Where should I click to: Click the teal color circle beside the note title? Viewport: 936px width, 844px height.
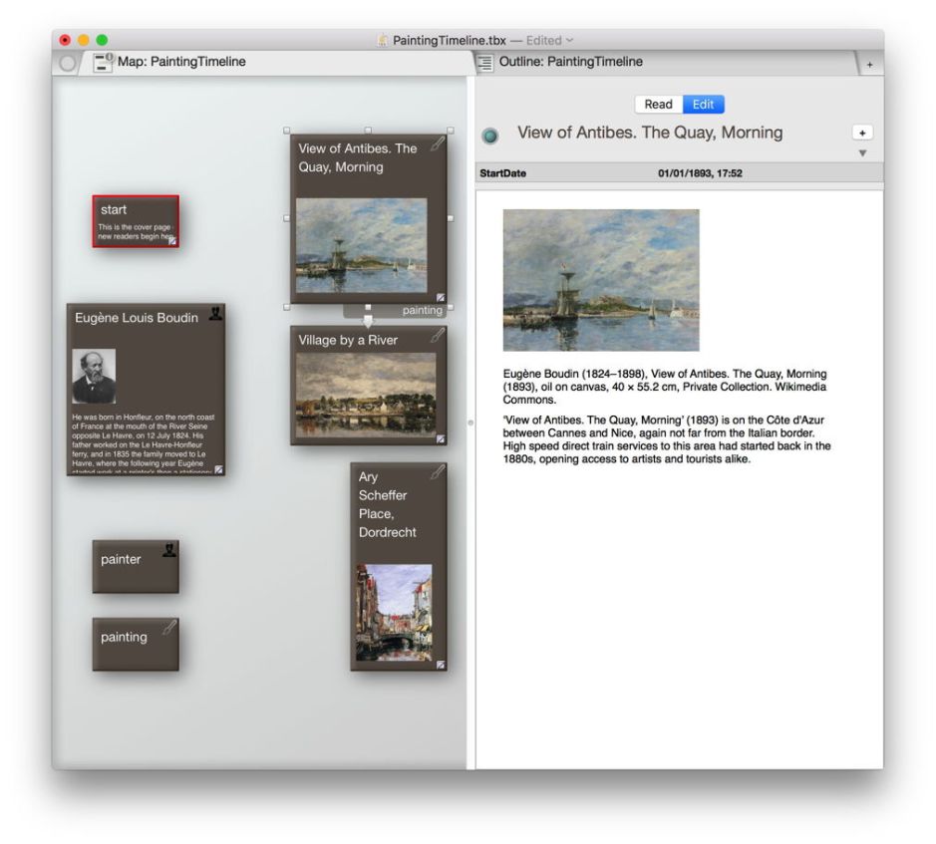(490, 136)
